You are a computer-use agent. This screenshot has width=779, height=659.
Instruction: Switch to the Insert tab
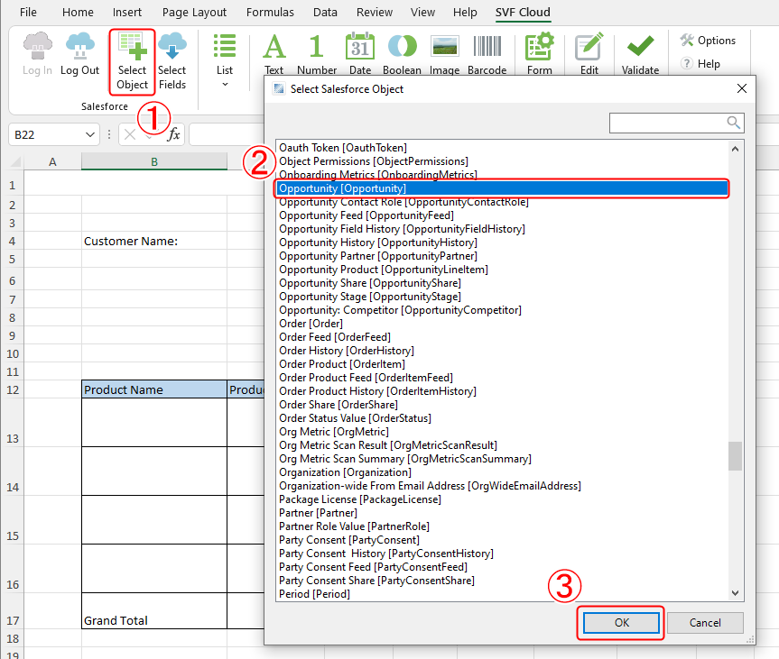tap(126, 12)
